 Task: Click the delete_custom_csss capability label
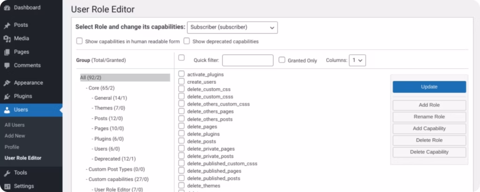tap(210, 96)
